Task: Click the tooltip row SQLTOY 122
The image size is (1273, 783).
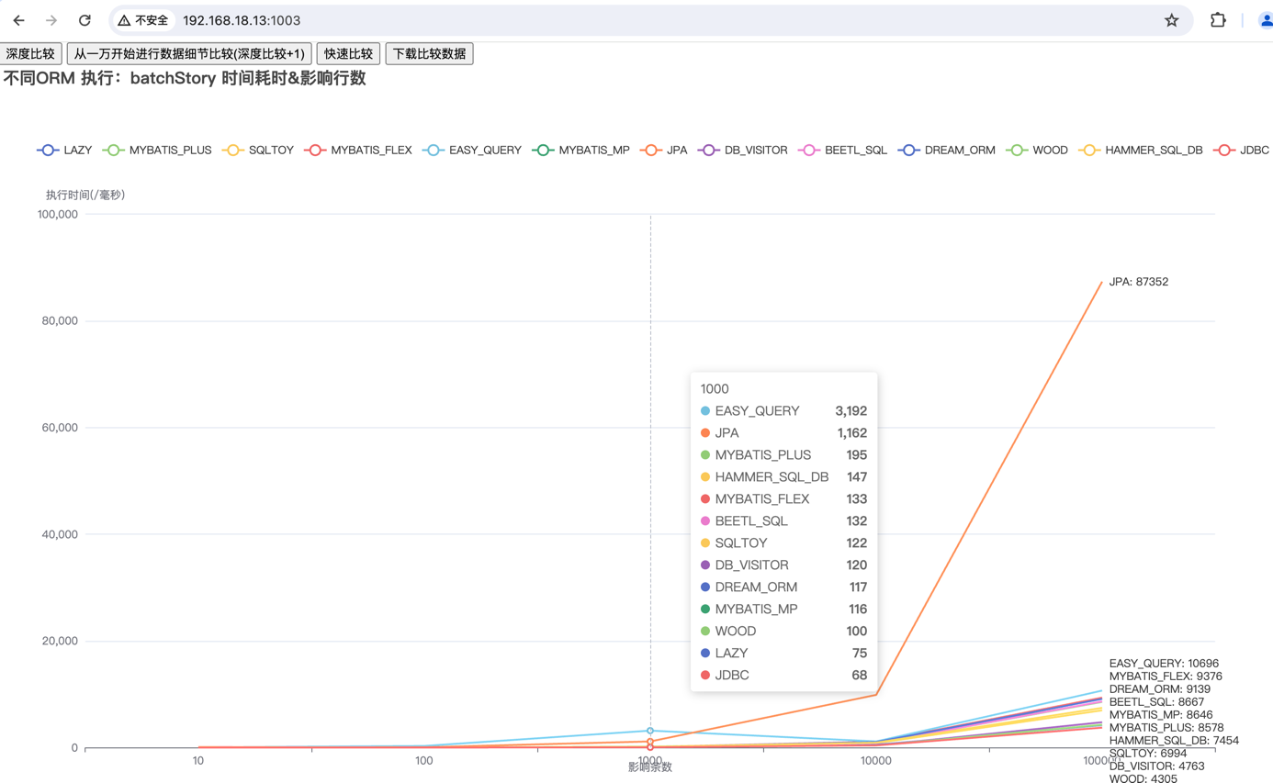Action: click(783, 543)
